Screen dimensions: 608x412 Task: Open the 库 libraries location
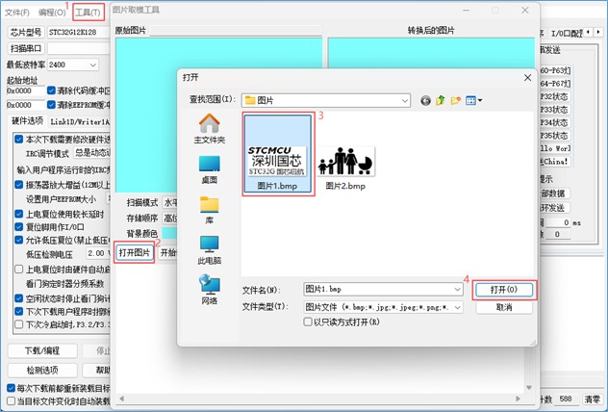(x=210, y=210)
